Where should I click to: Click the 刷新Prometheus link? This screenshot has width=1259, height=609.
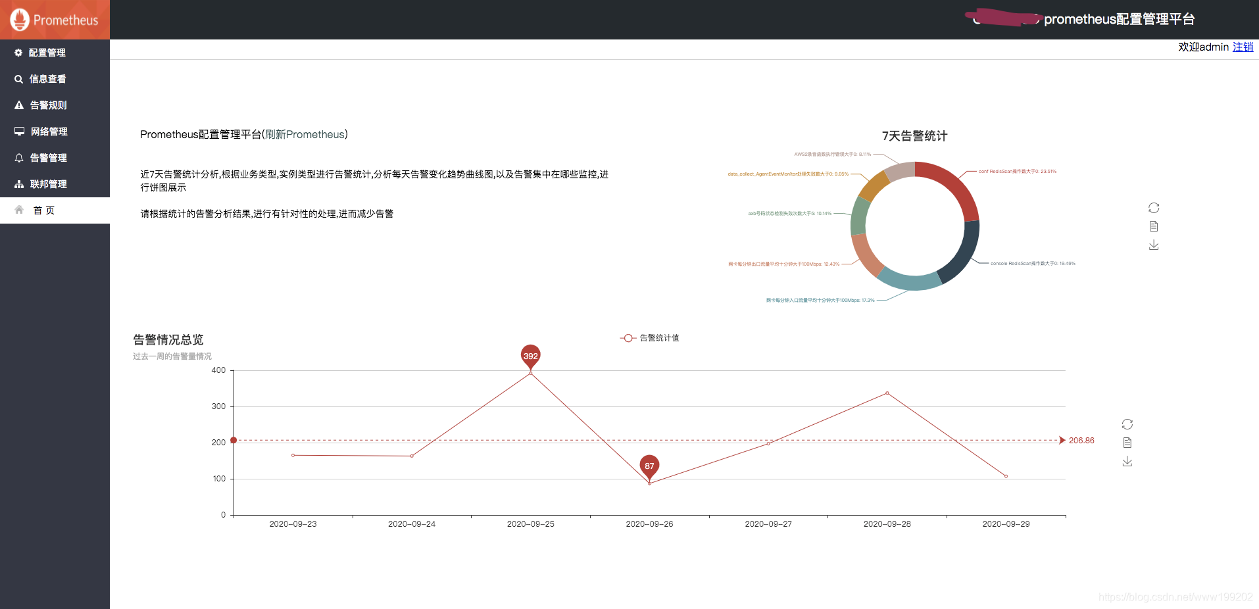point(305,134)
